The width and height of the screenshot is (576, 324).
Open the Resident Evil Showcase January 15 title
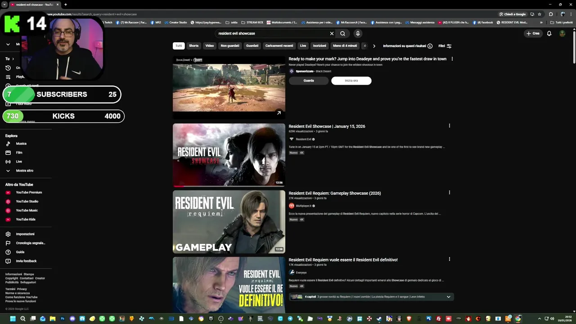pyautogui.click(x=327, y=126)
